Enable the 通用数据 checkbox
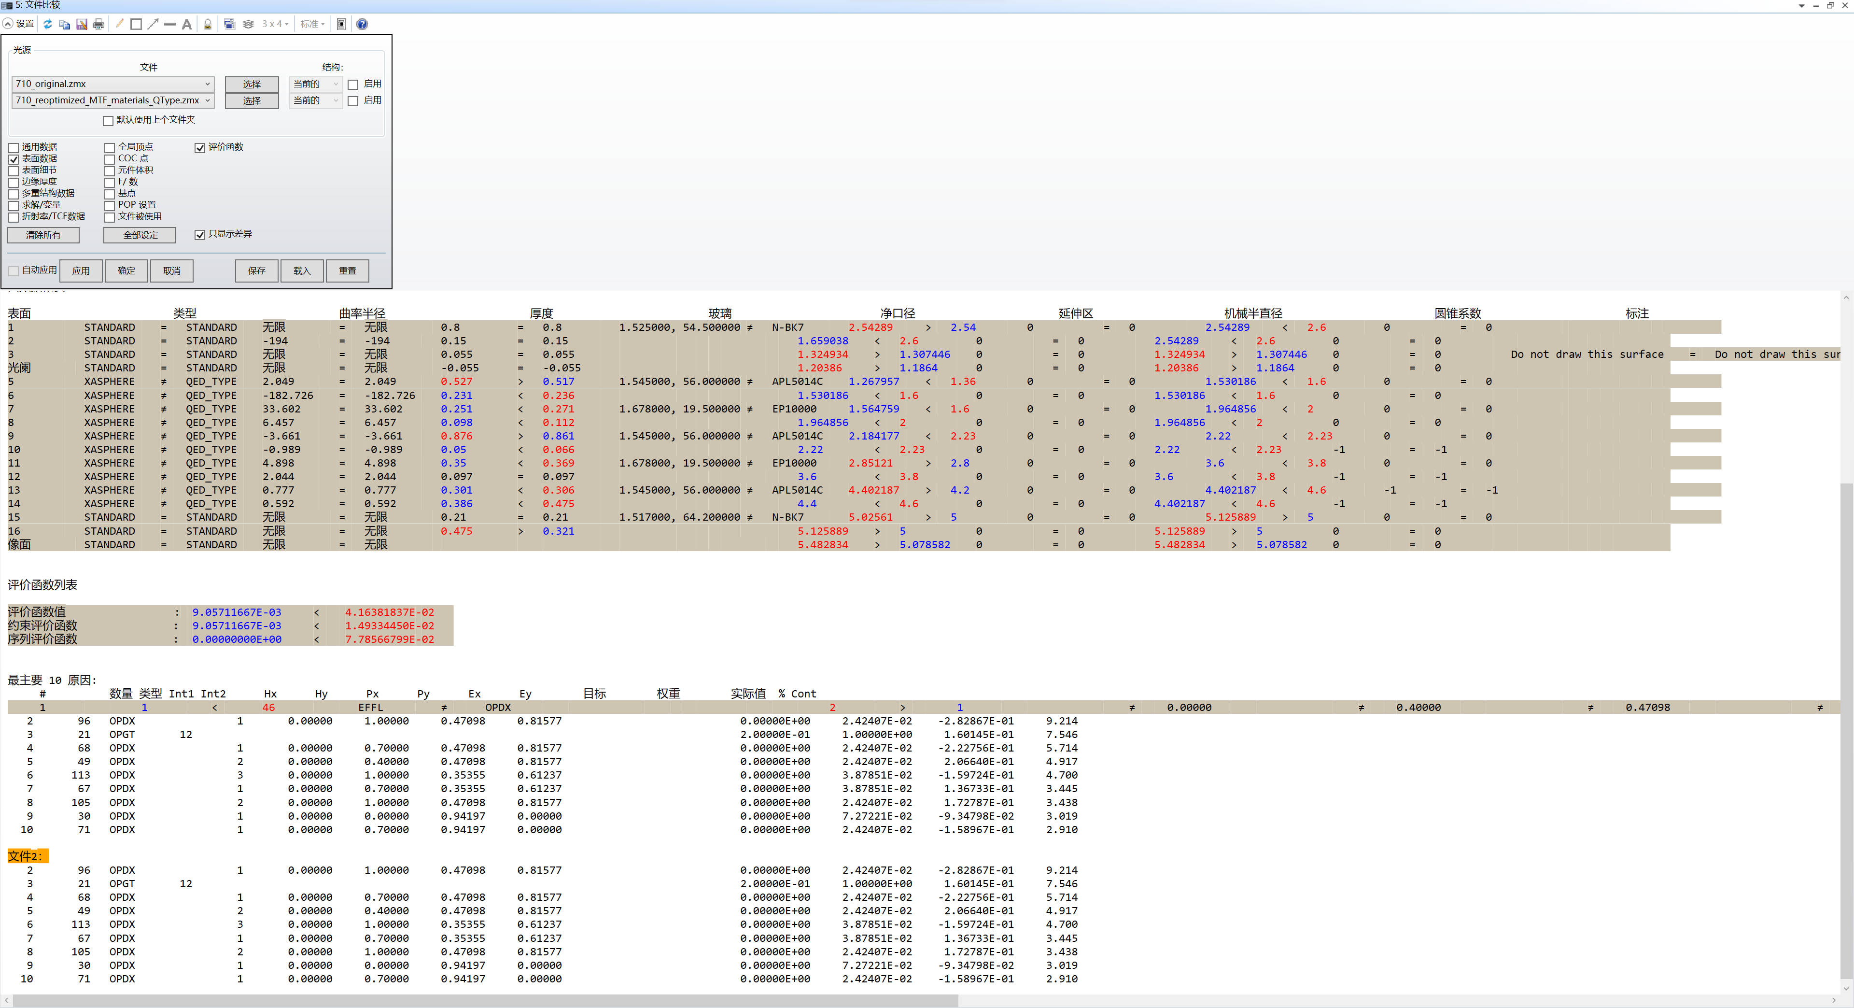Screen dimensions: 1854x1008 coord(14,148)
